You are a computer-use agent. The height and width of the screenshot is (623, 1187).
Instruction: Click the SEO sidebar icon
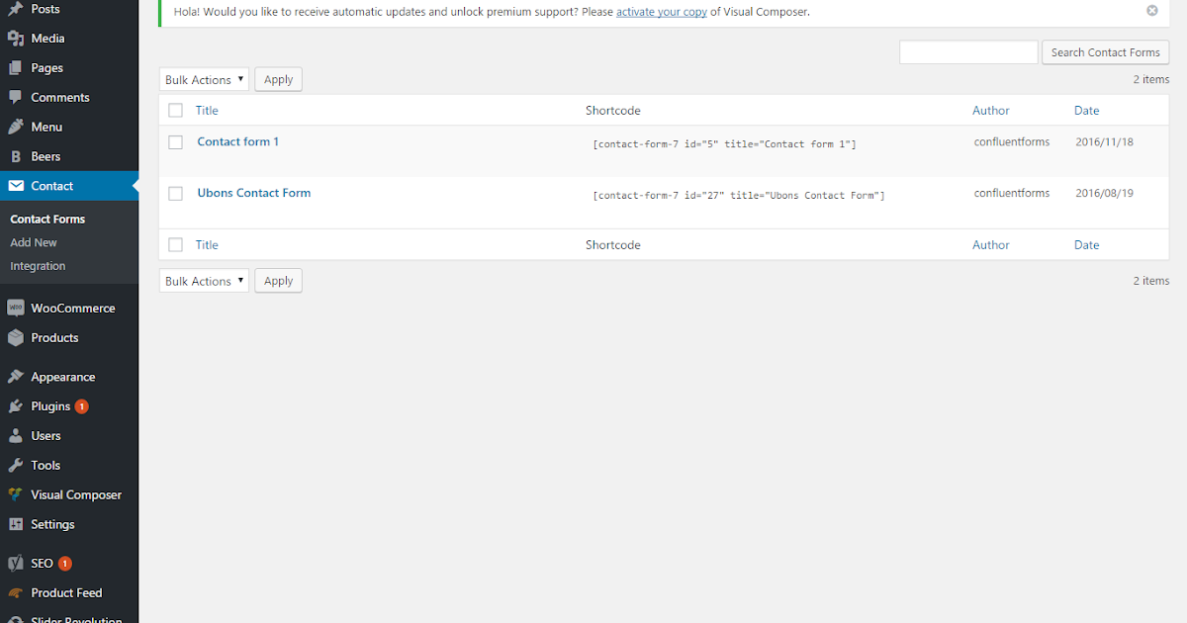point(18,563)
